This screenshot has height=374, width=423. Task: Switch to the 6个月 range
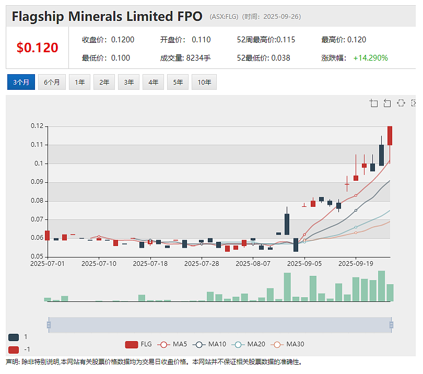coord(52,82)
